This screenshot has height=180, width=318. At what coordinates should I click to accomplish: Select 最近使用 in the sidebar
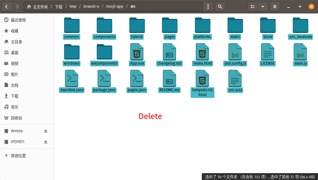(x=18, y=20)
